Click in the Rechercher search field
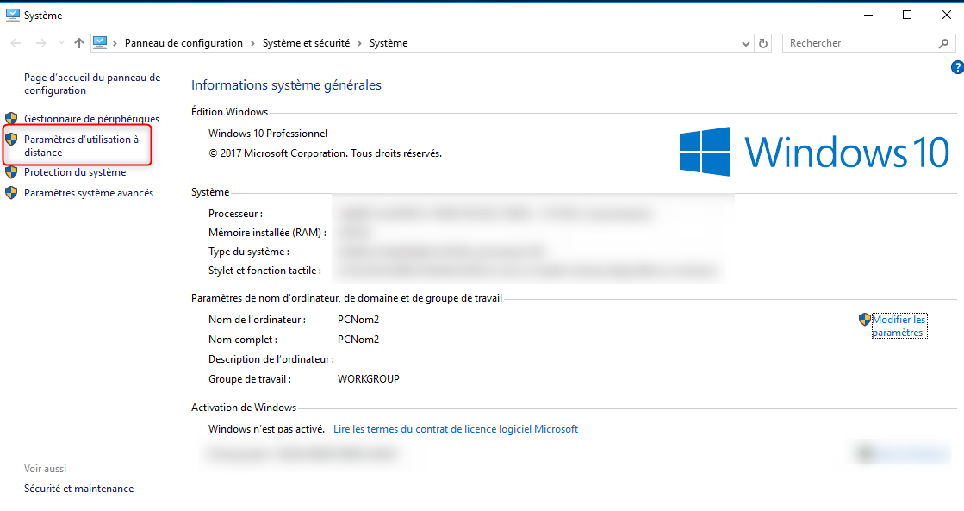 pos(857,43)
